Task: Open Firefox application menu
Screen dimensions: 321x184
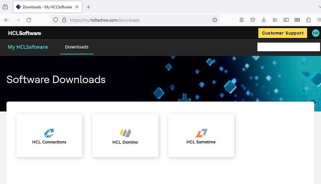Action: 319,20
